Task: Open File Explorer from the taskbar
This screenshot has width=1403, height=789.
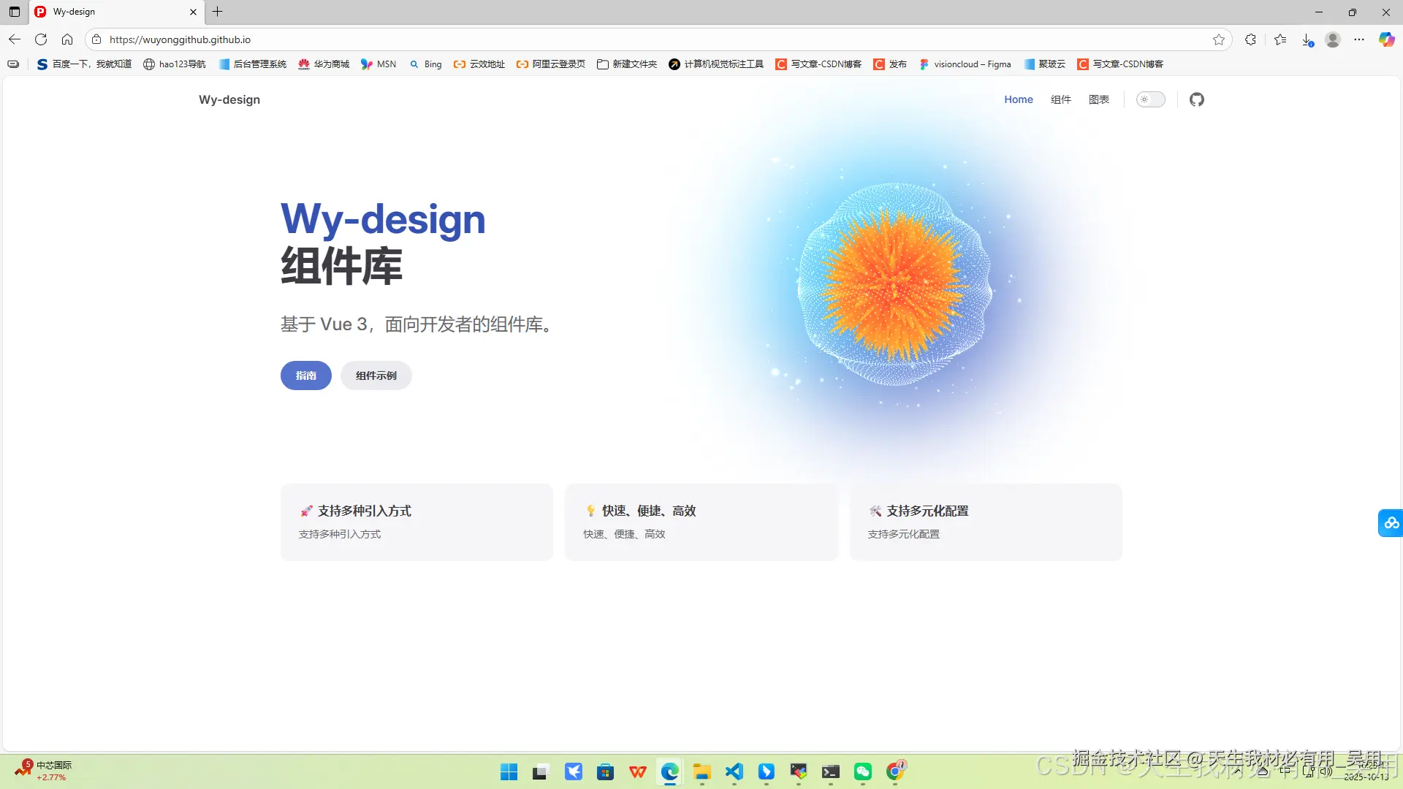Action: [x=701, y=771]
